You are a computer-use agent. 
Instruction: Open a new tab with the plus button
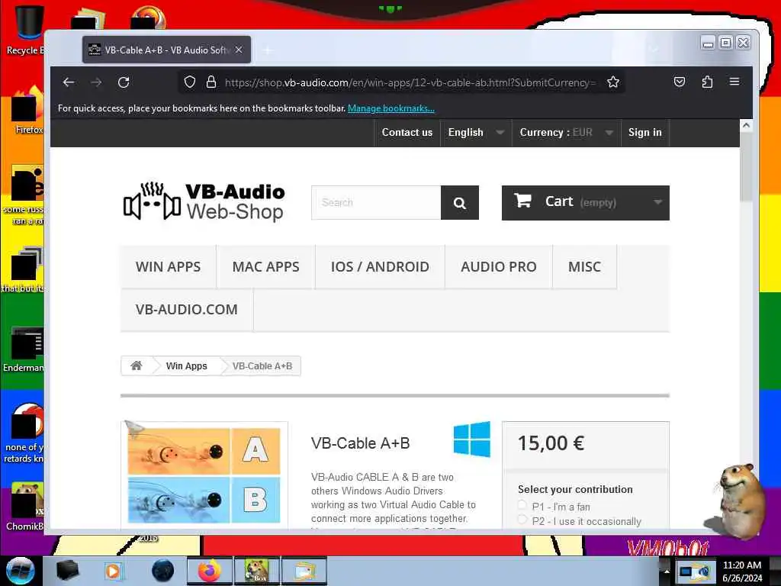268,50
